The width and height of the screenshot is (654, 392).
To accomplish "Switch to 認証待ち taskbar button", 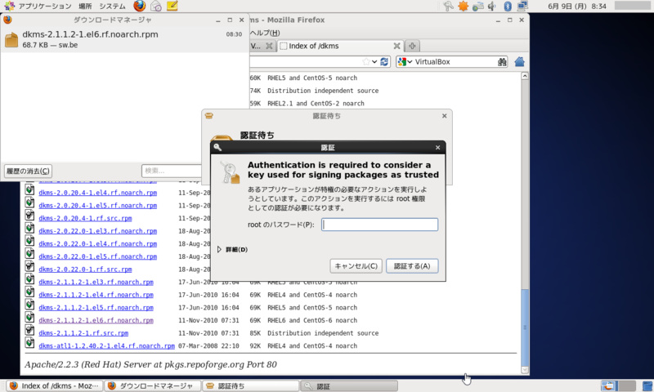I will tap(250, 385).
